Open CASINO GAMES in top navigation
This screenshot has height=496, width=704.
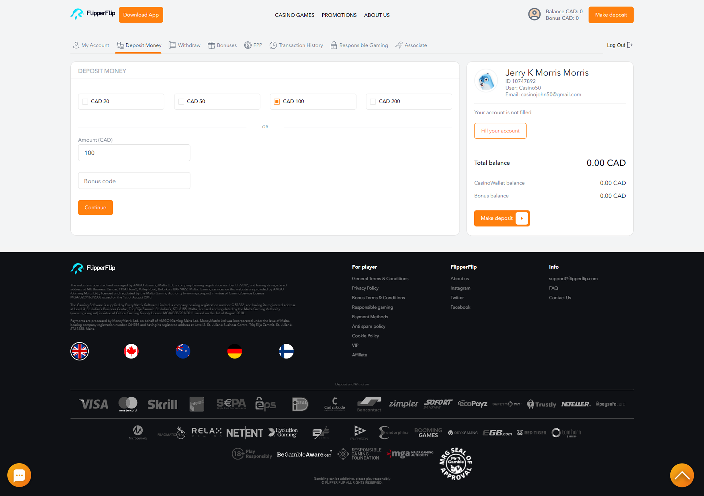[295, 15]
